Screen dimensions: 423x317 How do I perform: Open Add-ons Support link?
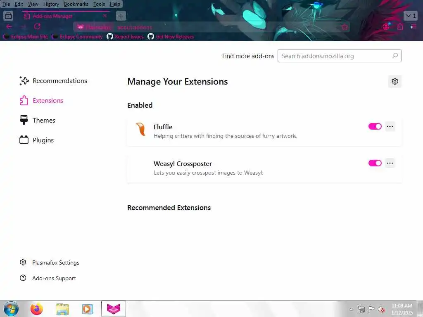(48, 278)
